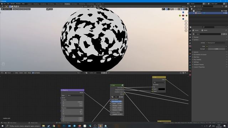This screenshot has height=128, width=228.
Task: Select Scene Collection in the outliner
Action: 197,9
